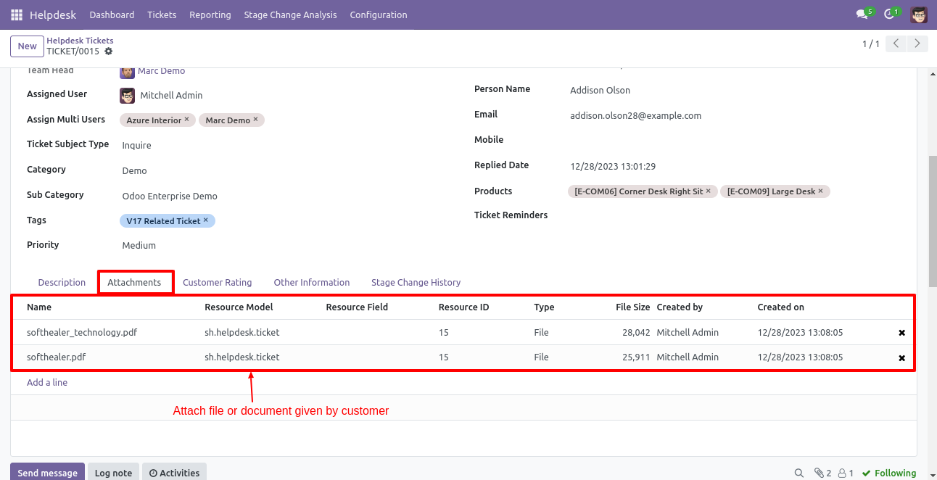Remove the Large Desk product tag
This screenshot has height=480, width=937.
coord(820,191)
